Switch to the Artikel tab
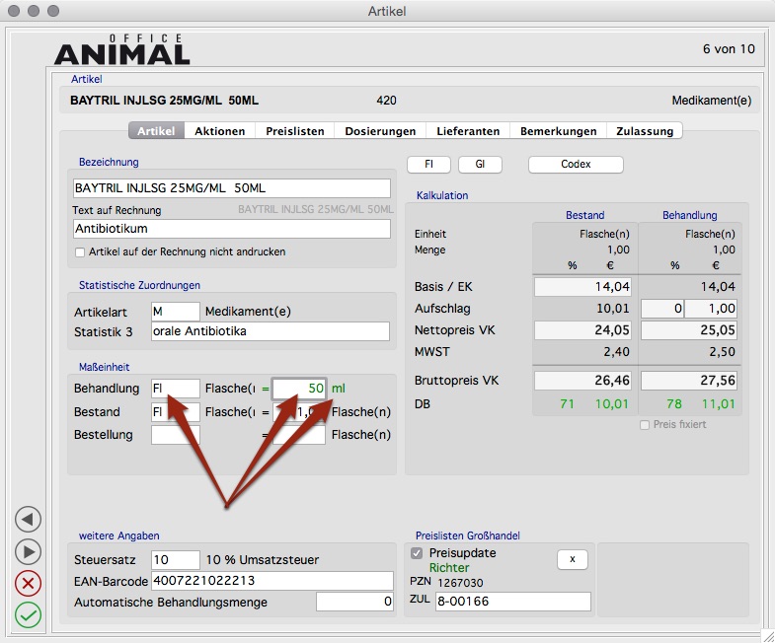The image size is (775, 643). tap(156, 131)
